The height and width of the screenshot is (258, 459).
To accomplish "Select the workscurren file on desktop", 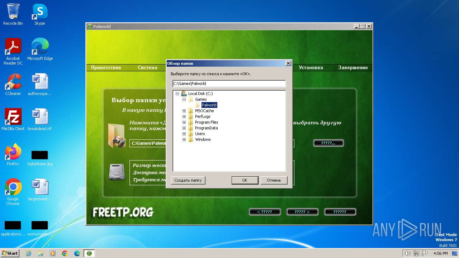I will (39, 229).
